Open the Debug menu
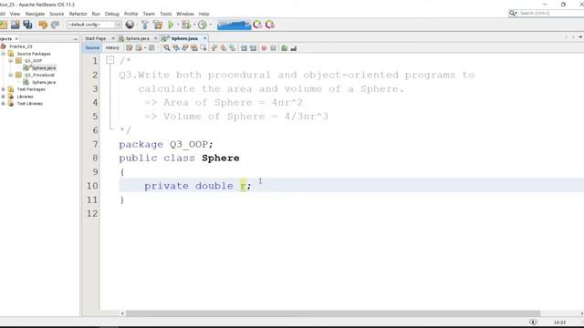Screen dimensions: 584x328 111,14
